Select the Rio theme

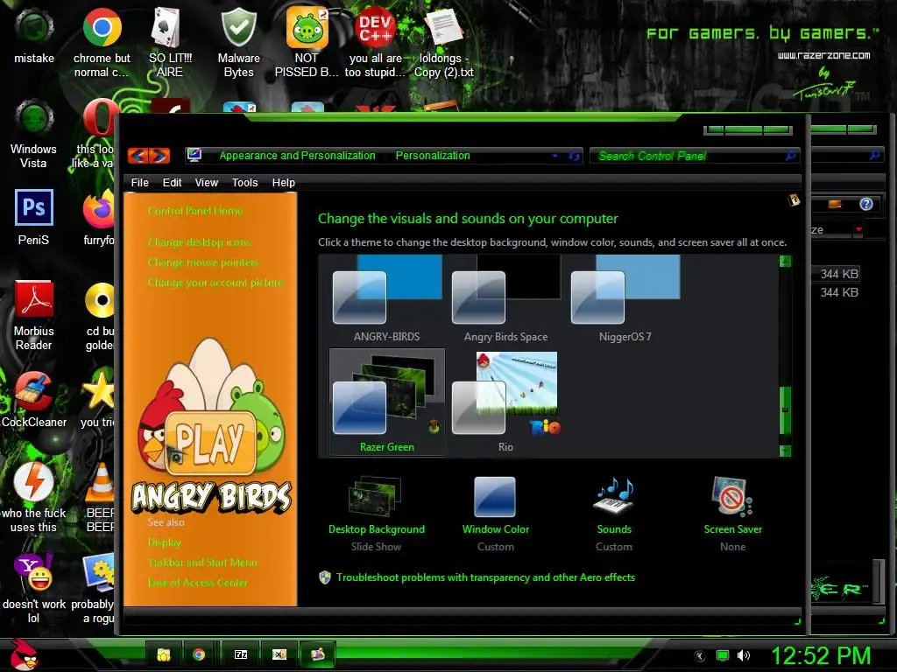505,402
